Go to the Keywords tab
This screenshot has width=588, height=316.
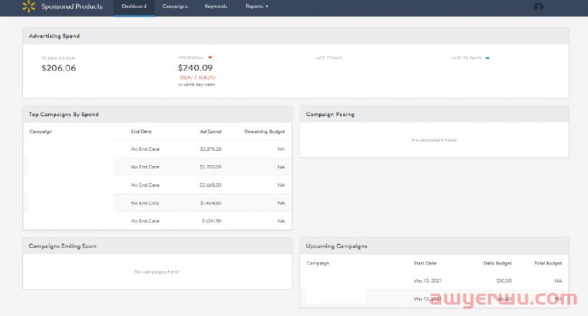tap(216, 6)
